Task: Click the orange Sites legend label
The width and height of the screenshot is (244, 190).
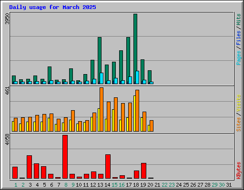Action: [x=239, y=124]
